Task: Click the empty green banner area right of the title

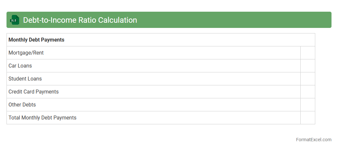Action: tap(234, 20)
